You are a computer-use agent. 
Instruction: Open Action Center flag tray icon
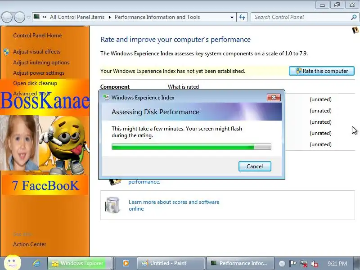tap(292, 264)
